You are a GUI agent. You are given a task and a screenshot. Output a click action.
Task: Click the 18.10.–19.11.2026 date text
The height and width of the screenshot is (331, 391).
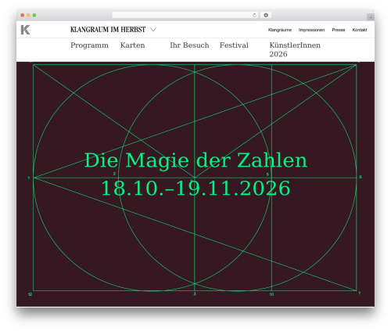(x=195, y=188)
